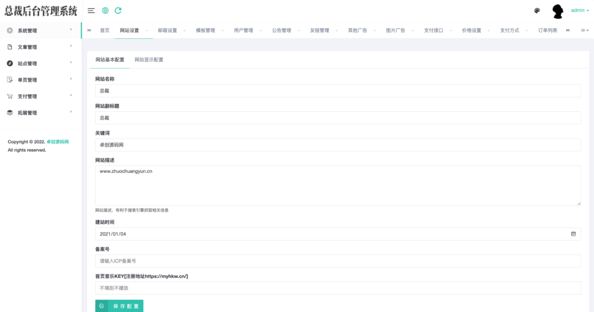The width and height of the screenshot is (594, 312).
Task: Close the 友链管理 tab
Action: click(336, 30)
